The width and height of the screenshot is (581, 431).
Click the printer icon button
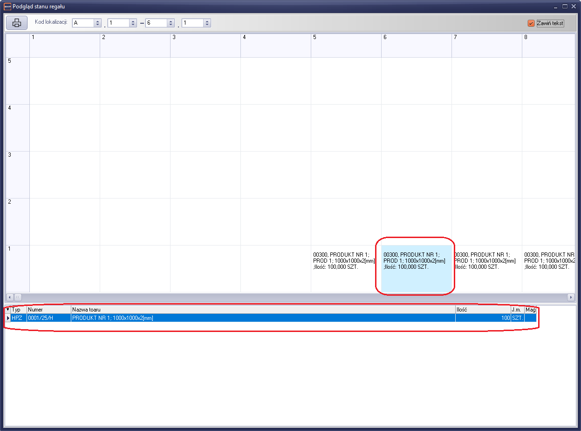(x=17, y=23)
